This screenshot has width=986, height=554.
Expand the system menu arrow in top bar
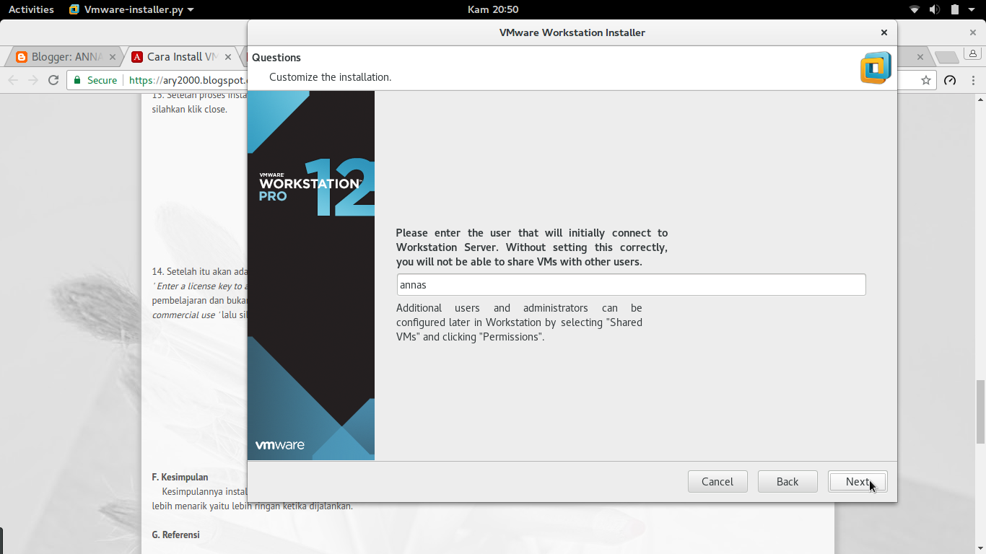(x=973, y=9)
